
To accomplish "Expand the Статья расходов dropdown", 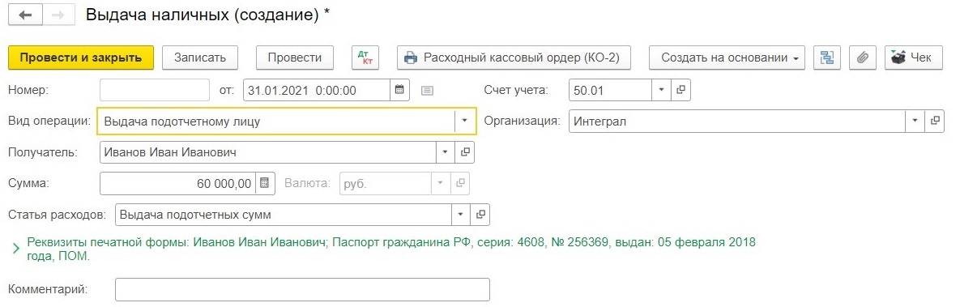I will point(461,215).
